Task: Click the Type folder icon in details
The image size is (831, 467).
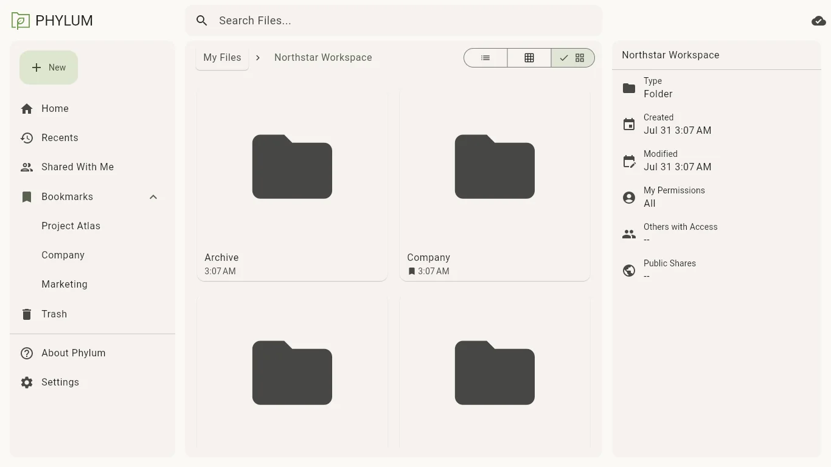Action: pos(629,88)
